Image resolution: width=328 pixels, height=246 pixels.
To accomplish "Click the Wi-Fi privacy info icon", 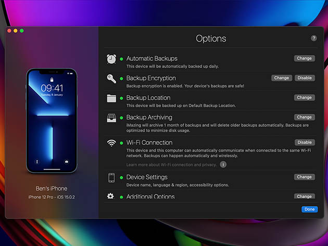I will pos(223,164).
